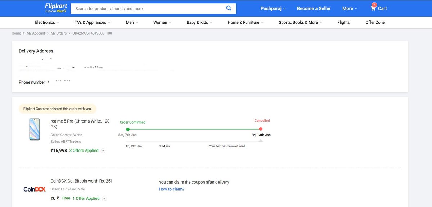Open Sports, Books & More menu

301,22
